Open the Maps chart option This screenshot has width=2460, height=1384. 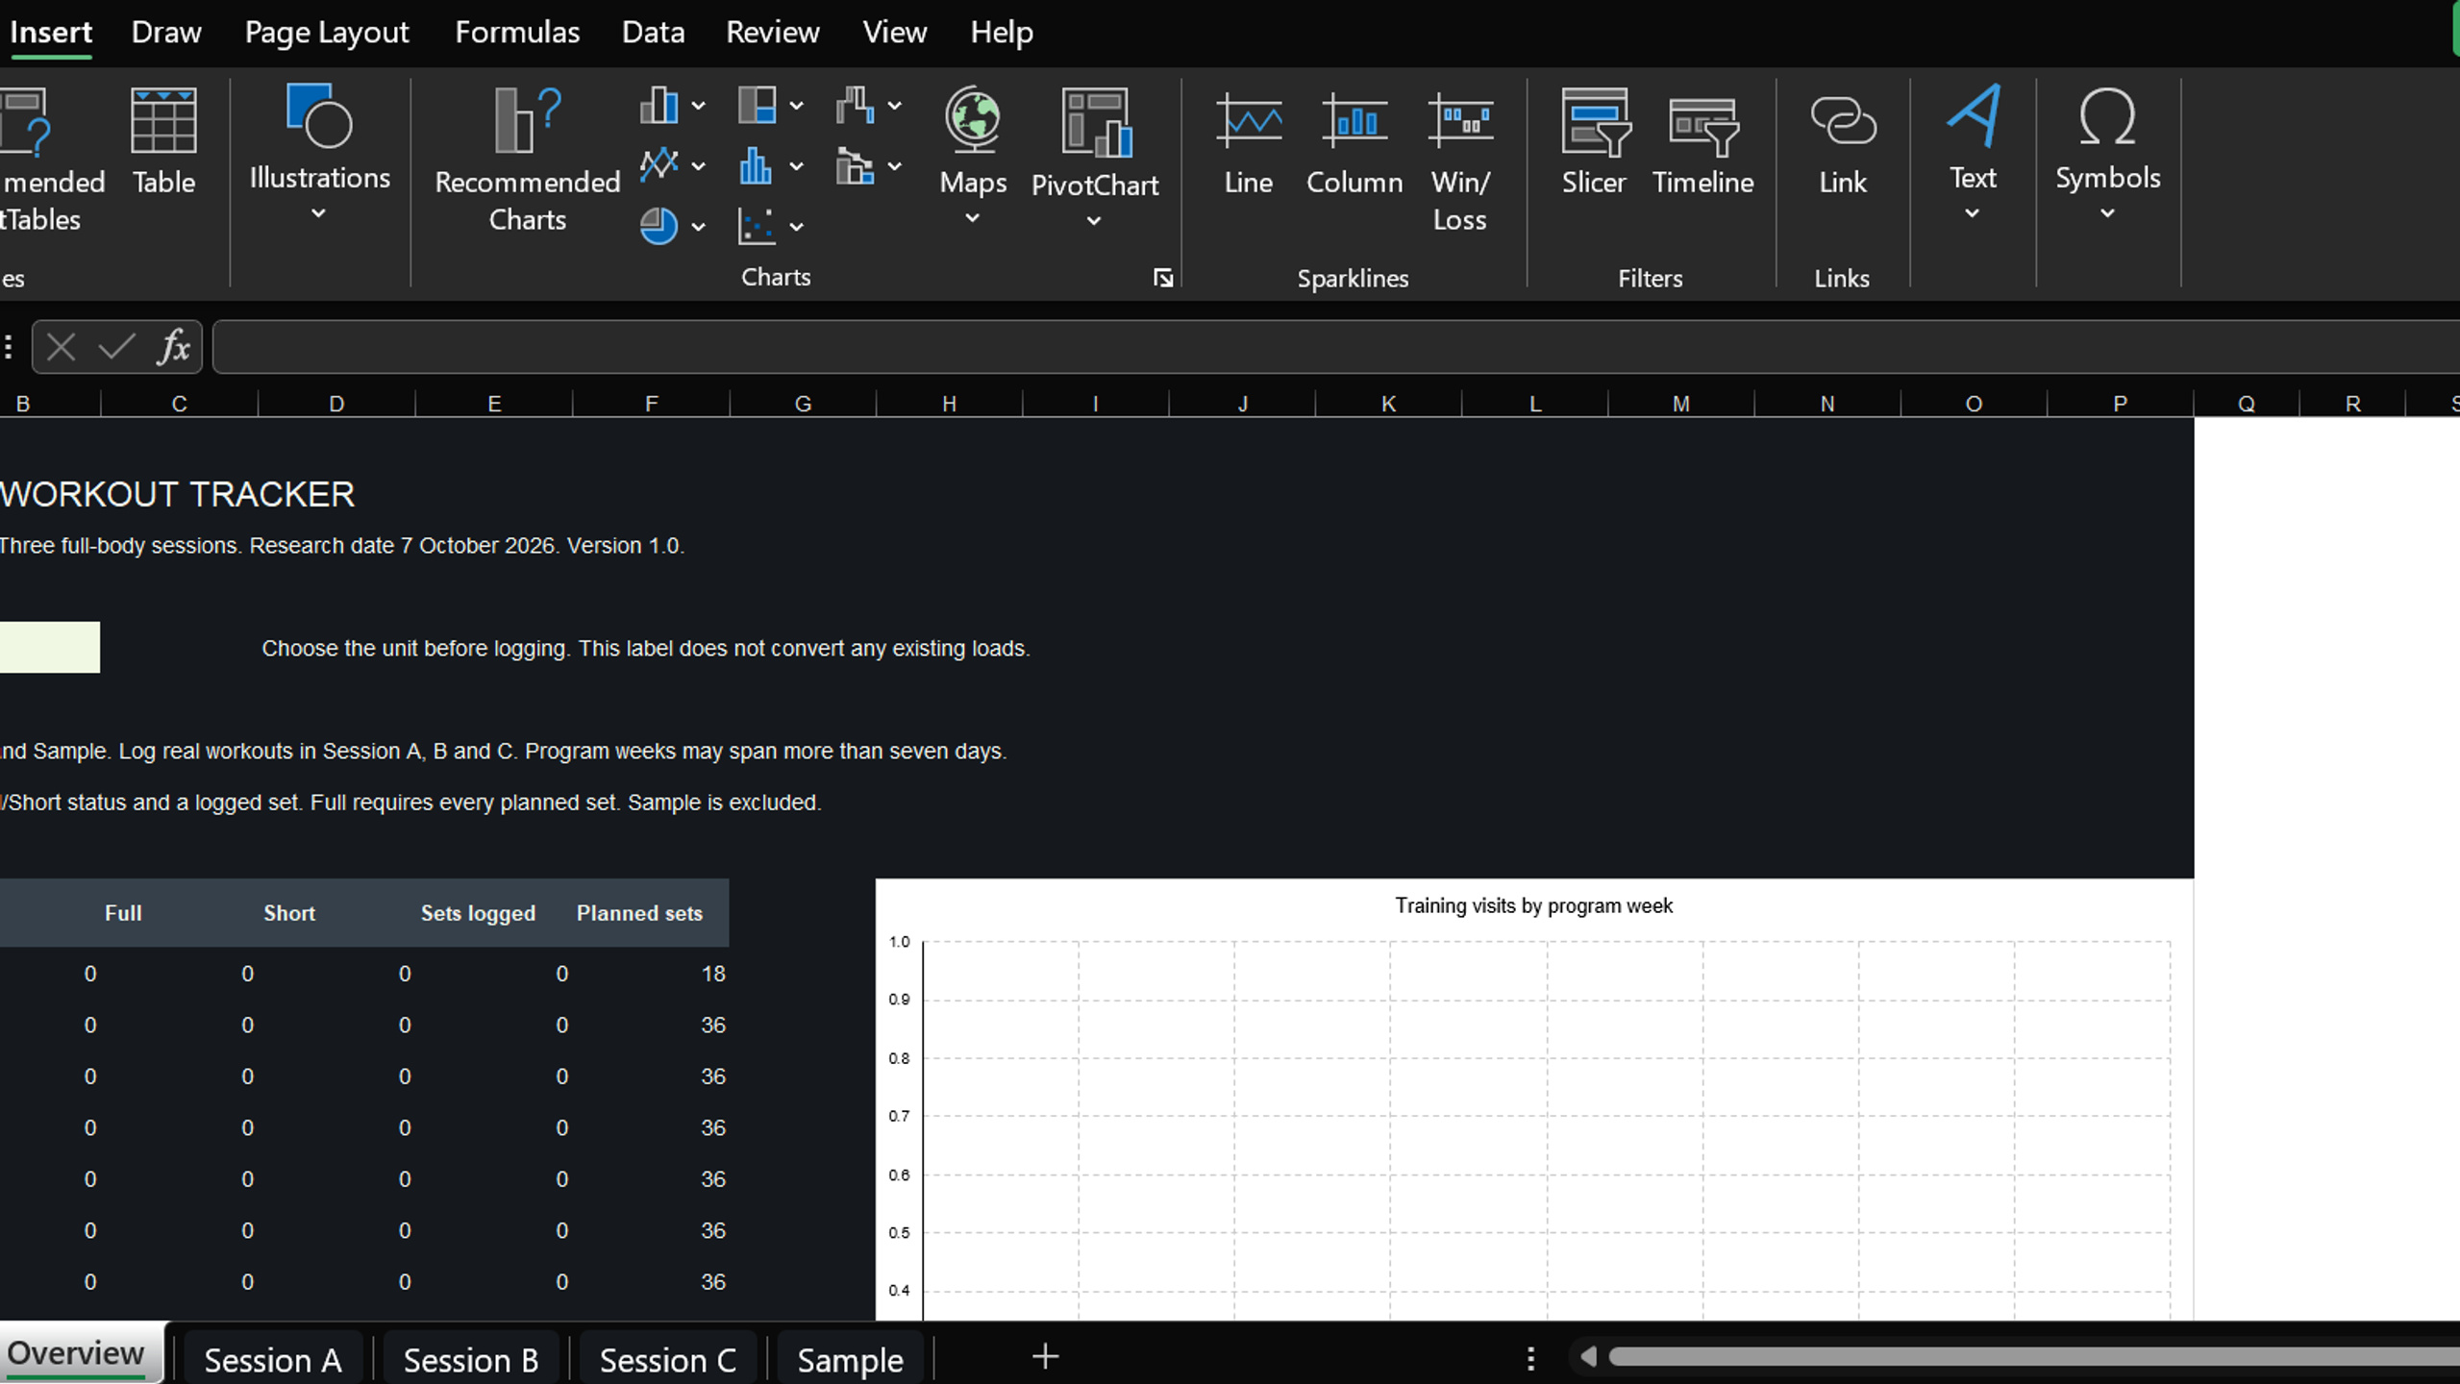pos(973,157)
